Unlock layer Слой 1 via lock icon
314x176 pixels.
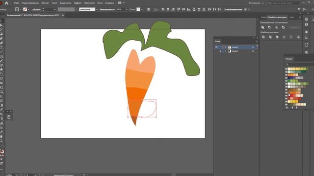coord(220,51)
